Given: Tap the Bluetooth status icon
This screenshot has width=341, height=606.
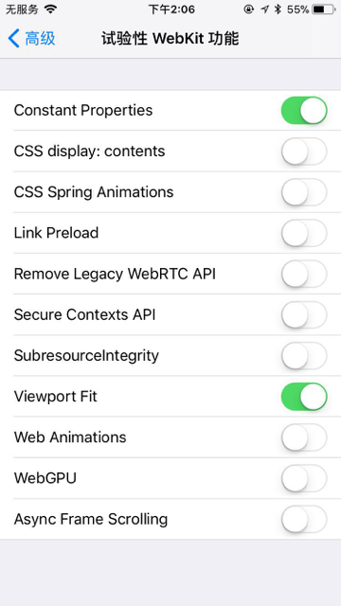Looking at the screenshot, I should click(278, 9).
